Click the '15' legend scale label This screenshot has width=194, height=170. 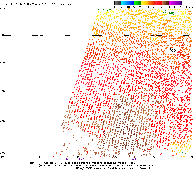(134, 7)
